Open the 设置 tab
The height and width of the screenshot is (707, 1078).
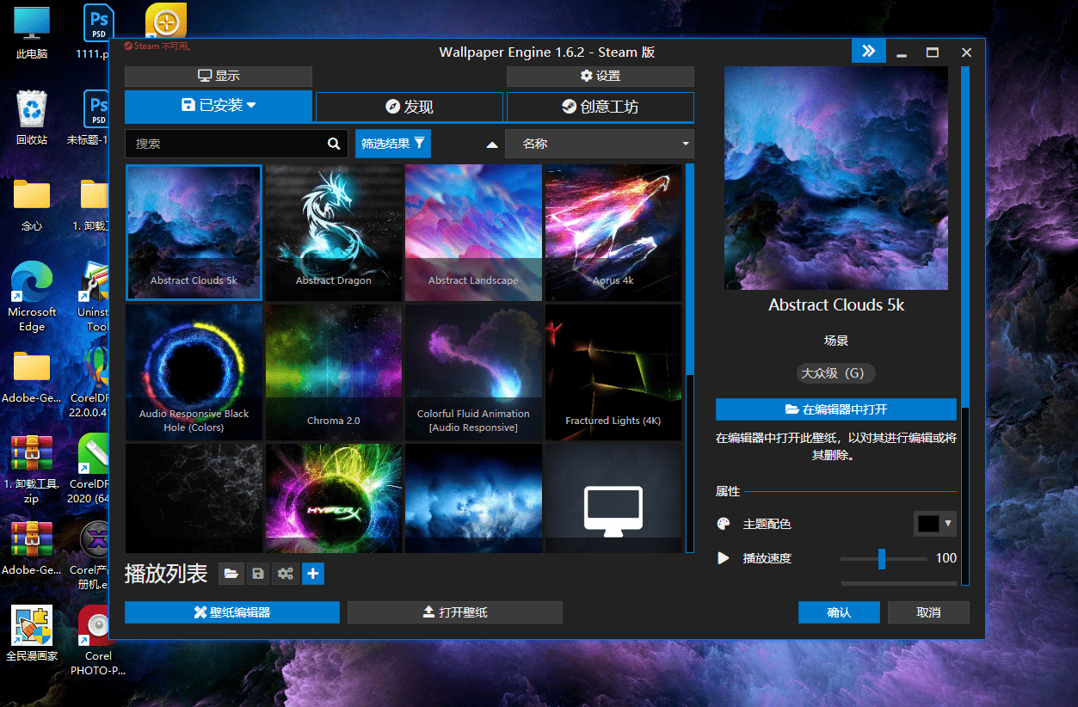(x=601, y=76)
